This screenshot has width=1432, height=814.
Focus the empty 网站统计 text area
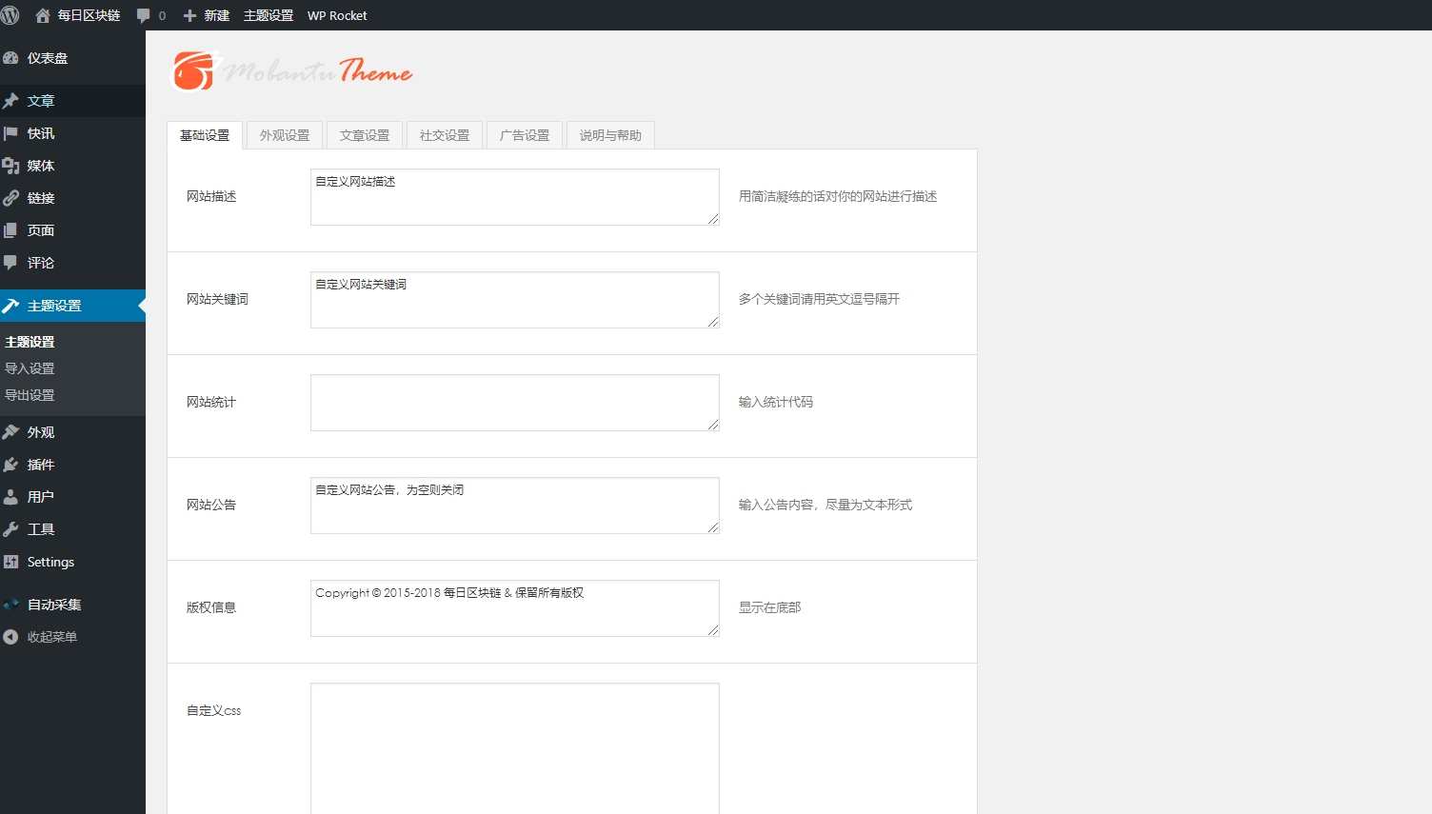(515, 403)
